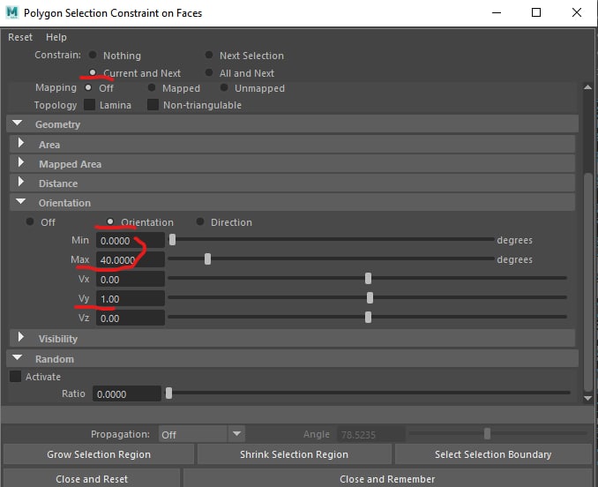598x487 pixels.
Task: Select the Orientation radio option
Action: [110, 221]
